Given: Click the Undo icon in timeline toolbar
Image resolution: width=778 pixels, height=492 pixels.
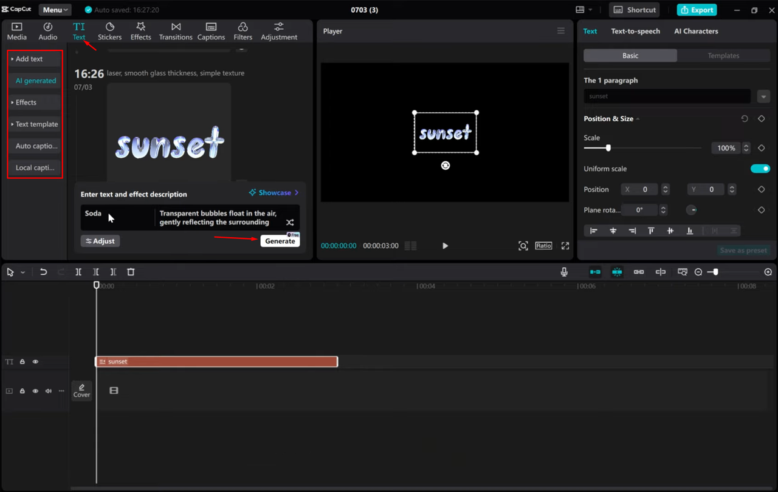Looking at the screenshot, I should pyautogui.click(x=43, y=272).
